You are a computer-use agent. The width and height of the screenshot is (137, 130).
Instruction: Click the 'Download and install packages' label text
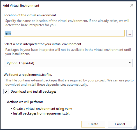(x=33, y=92)
